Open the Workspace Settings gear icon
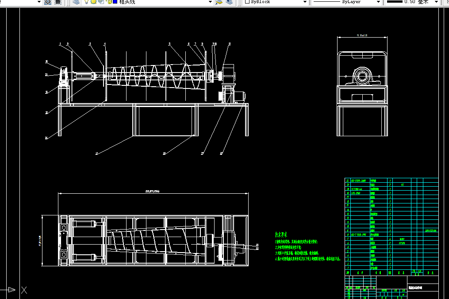The image size is (449, 299). 47,2
